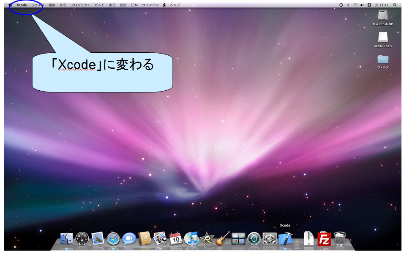Click the volume speaker icon
Viewport: 404px width, 254px height.
[x=362, y=5]
